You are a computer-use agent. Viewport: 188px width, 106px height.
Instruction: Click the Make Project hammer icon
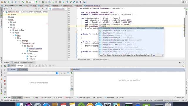tap(23, 2)
